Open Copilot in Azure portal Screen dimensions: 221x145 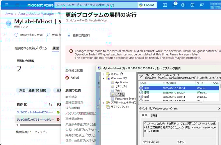[147, 5]
